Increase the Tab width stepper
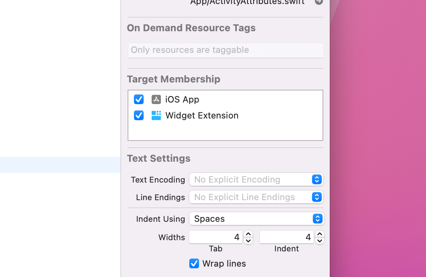Screen dimensions: 426x277 pos(248,234)
